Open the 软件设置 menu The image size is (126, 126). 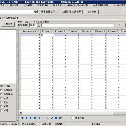(28, 5)
